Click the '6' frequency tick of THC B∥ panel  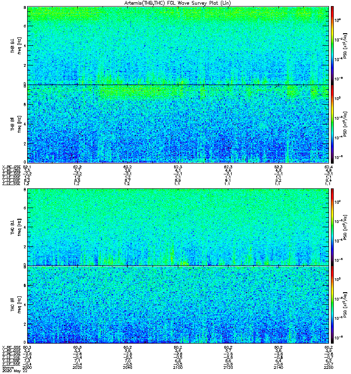25,285
